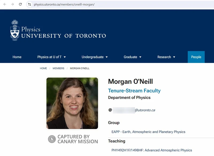Viewport: 214px width, 156px height.
Task: Click the University of Toronto crest logo
Action: (14, 30)
